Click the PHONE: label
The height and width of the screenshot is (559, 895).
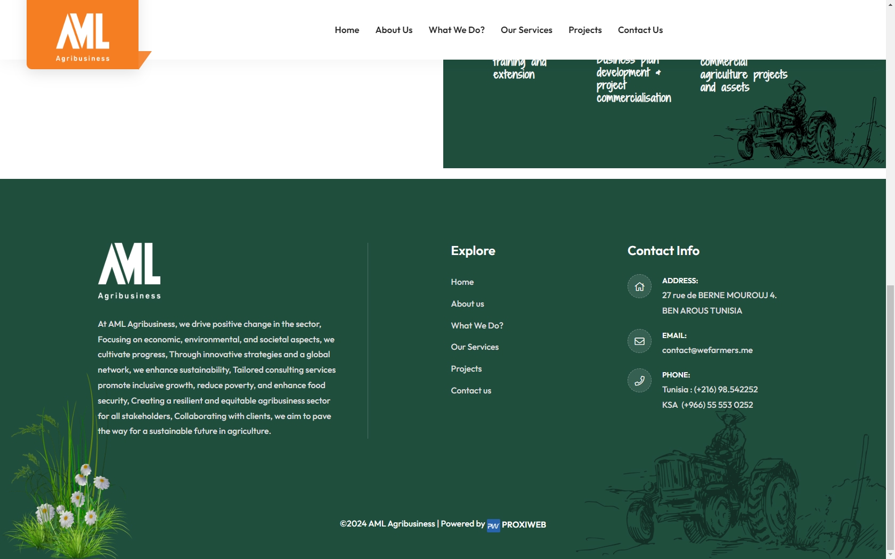(676, 375)
